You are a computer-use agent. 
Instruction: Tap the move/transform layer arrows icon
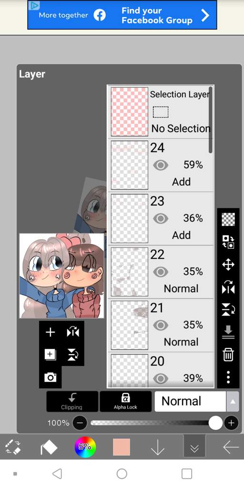tap(228, 265)
